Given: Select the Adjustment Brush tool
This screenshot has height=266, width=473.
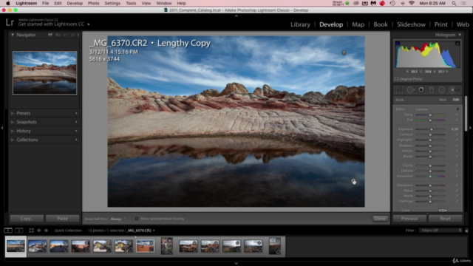Looking at the screenshot, I should (x=453, y=89).
